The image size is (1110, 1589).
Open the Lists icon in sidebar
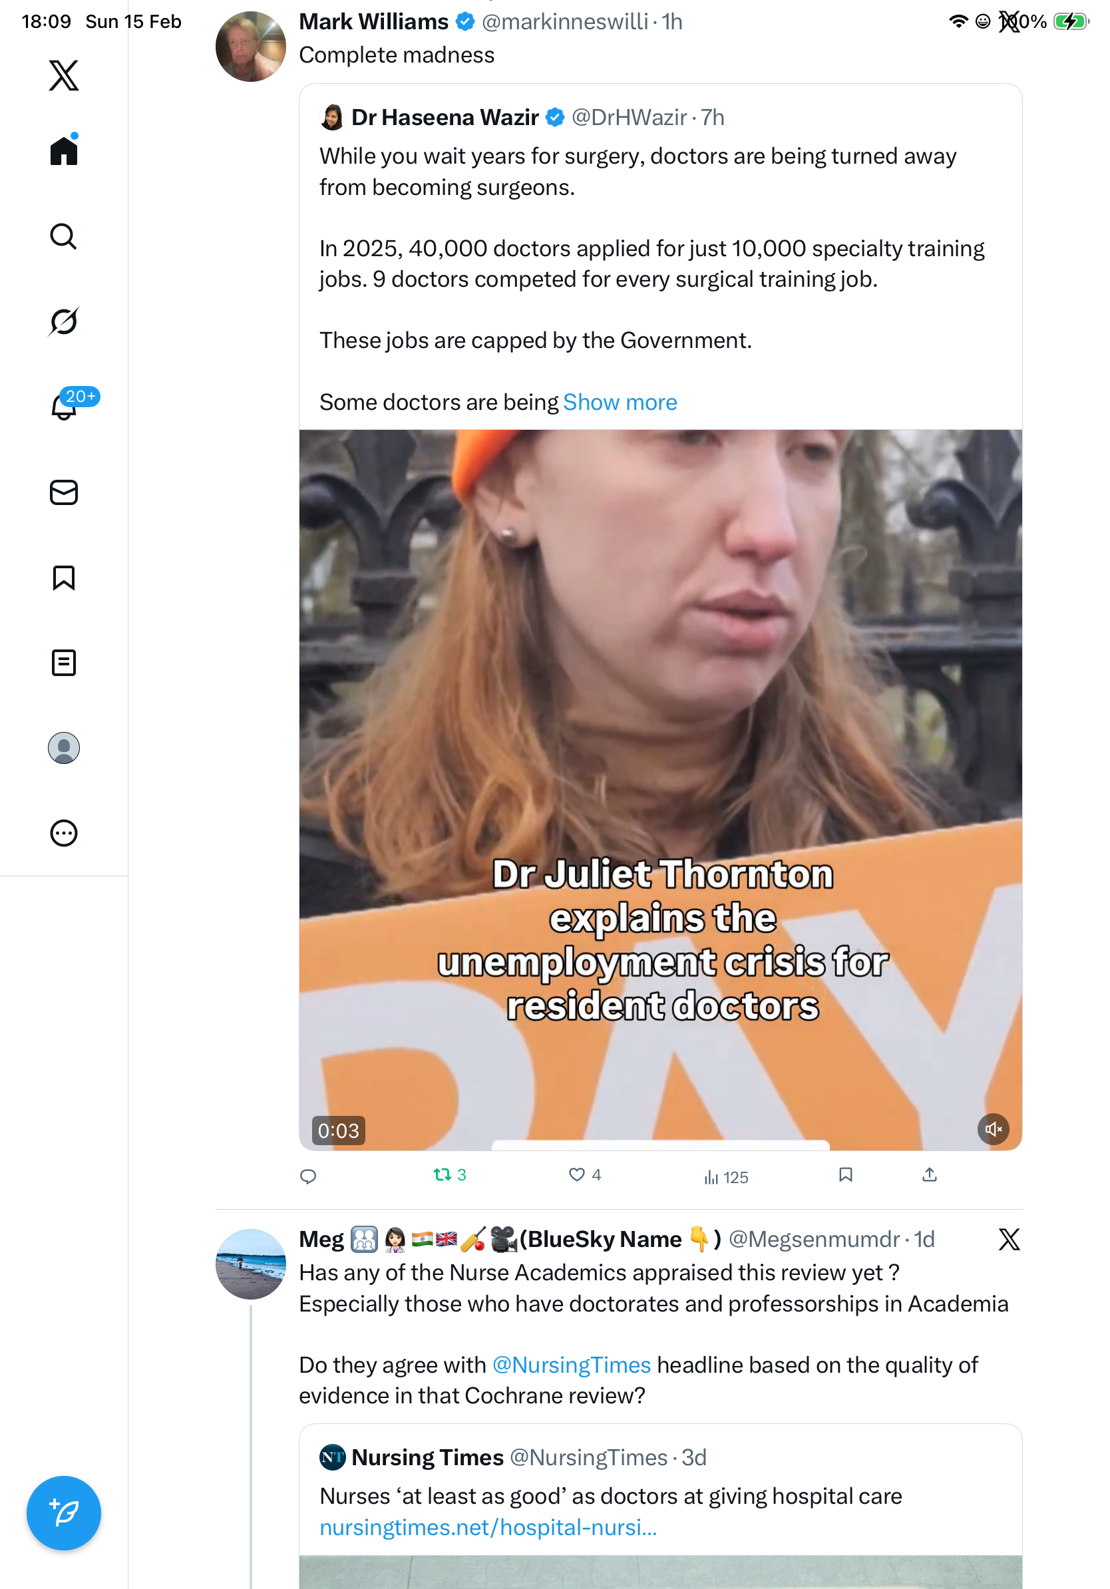pyautogui.click(x=64, y=662)
